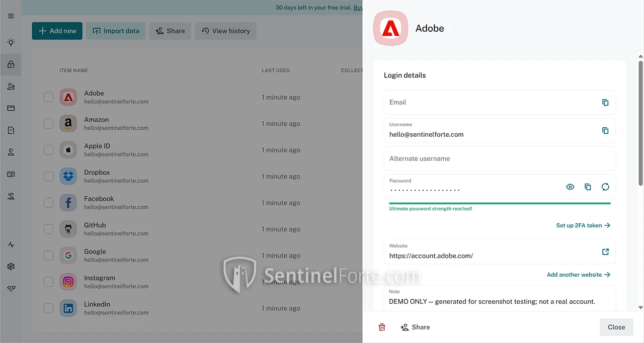Viewport: 644px width, 343px height.
Task: Click Share in the details footer
Action: [x=415, y=327]
